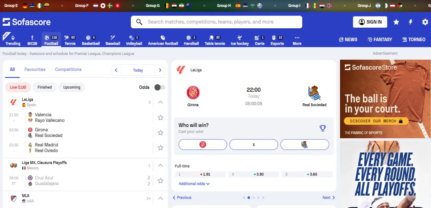431x208 pixels.
Task: Click Next featured match link
Action: click(329, 198)
